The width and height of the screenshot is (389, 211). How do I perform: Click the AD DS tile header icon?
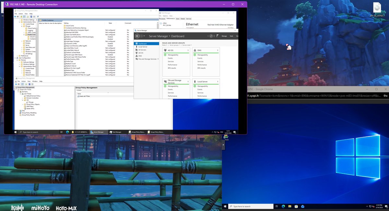[x=165, y=50]
